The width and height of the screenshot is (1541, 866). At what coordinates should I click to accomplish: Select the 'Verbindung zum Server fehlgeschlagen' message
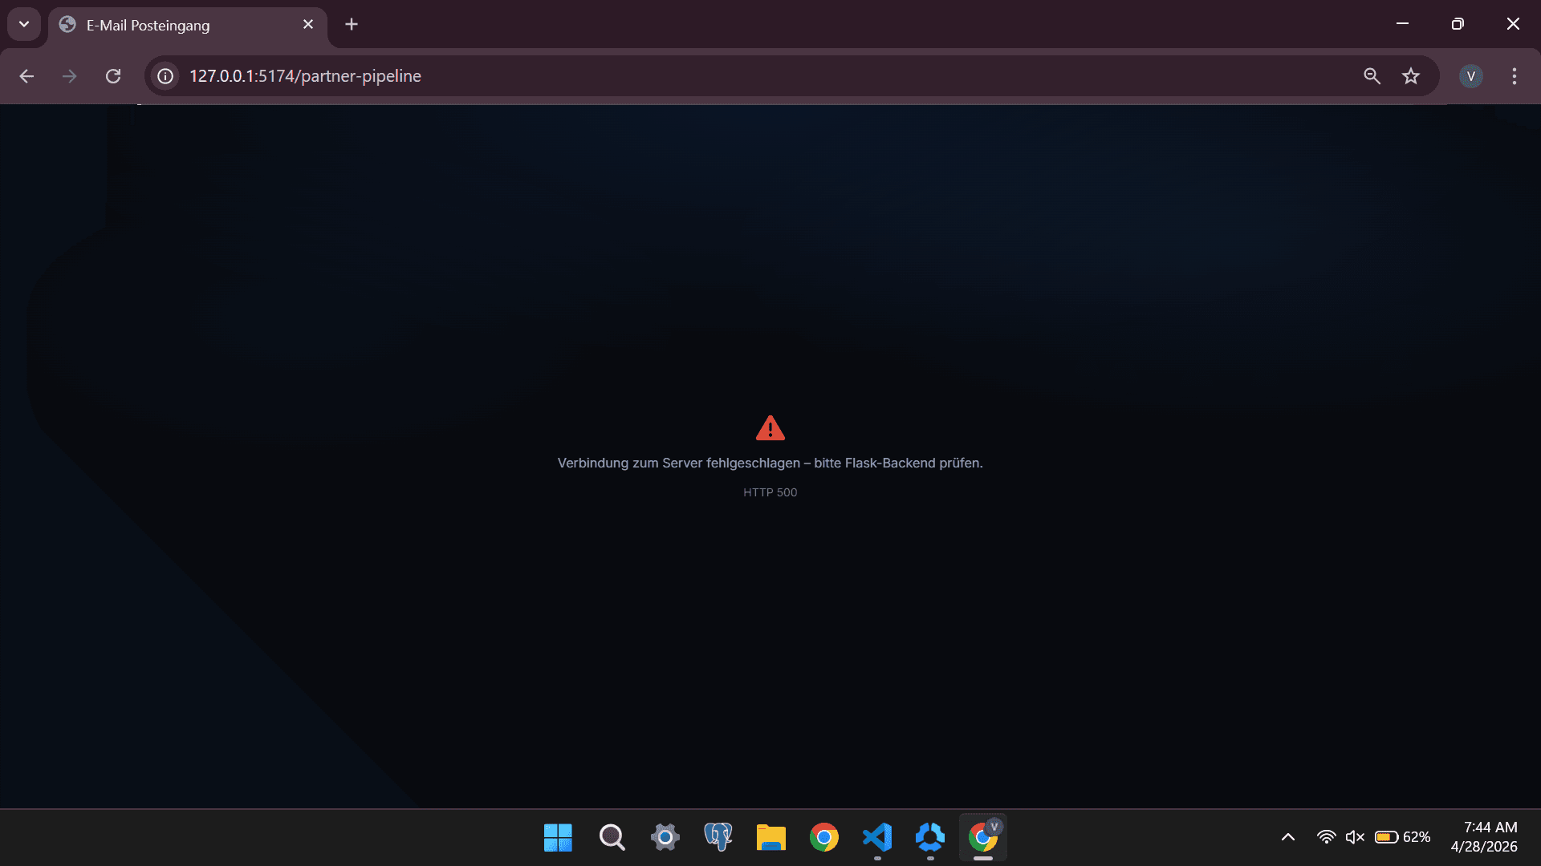point(770,463)
